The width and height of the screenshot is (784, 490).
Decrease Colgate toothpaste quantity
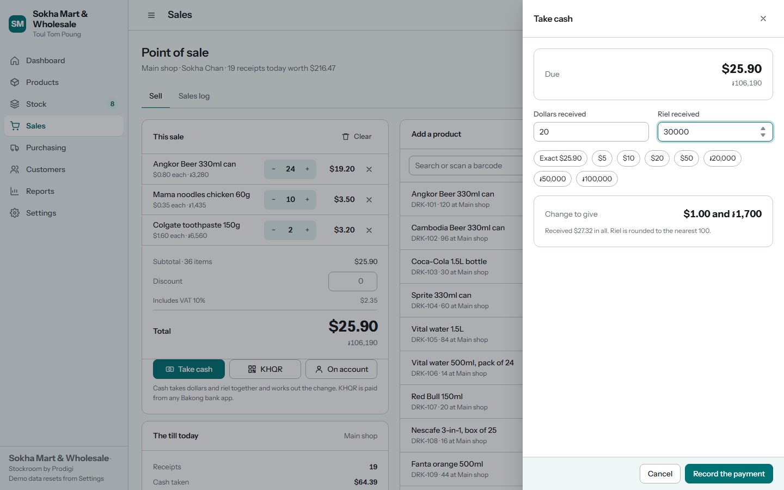(273, 230)
